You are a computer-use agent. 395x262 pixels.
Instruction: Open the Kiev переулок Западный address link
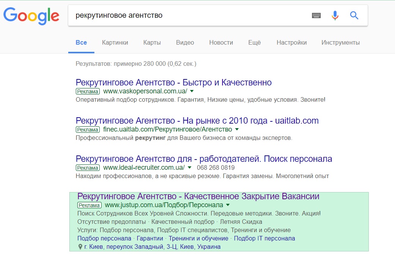pyautogui.click(x=152, y=246)
